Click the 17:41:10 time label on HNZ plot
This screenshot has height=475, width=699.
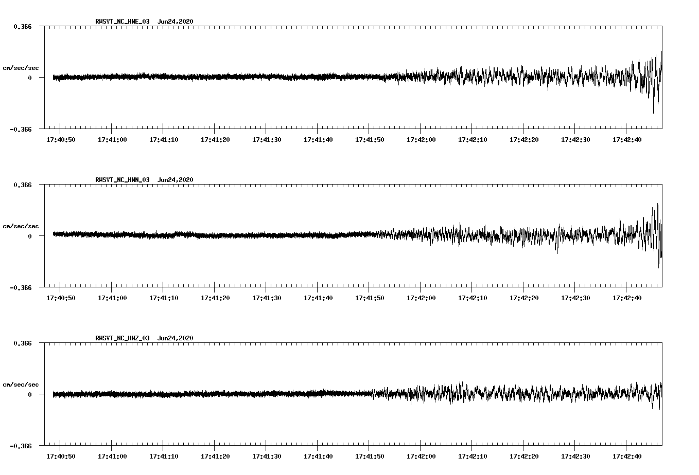(164, 456)
